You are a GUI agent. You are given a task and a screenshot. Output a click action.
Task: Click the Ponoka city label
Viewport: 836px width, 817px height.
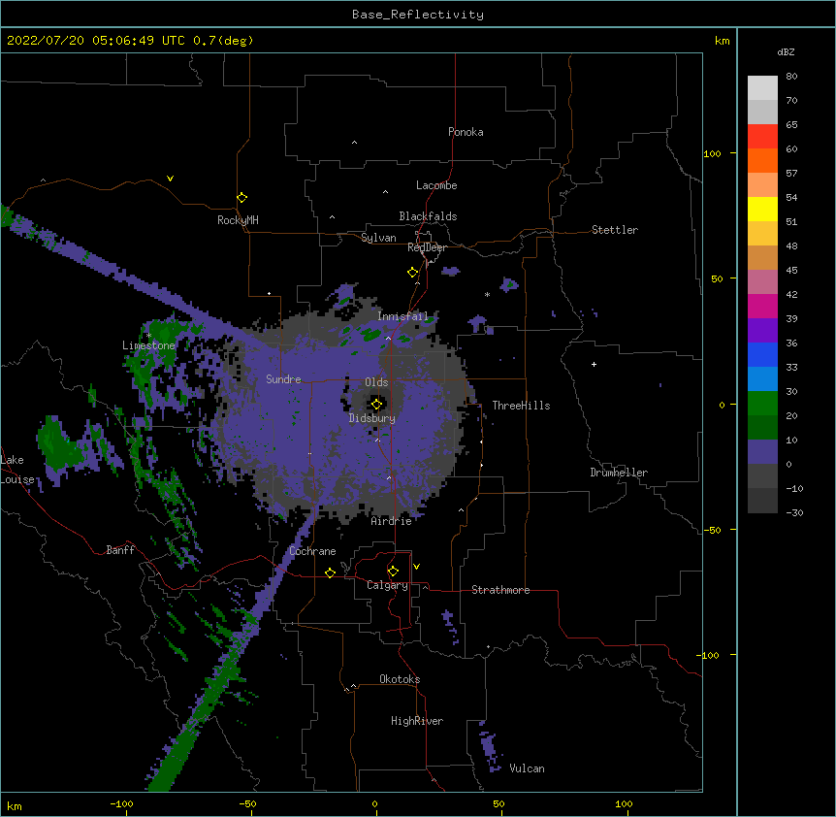tap(466, 132)
